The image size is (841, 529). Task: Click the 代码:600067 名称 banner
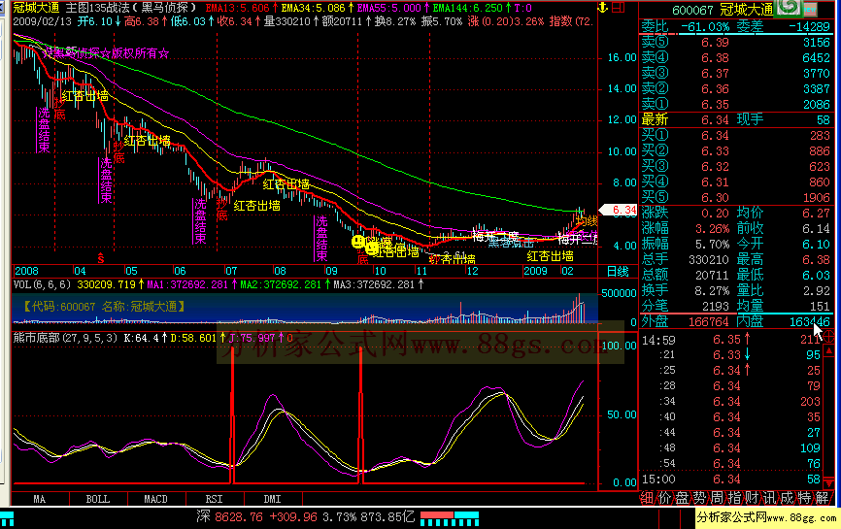pyautogui.click(x=104, y=307)
